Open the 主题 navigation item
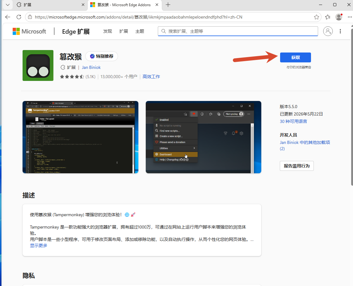Viewport: 353px width, 286px height. point(140,31)
